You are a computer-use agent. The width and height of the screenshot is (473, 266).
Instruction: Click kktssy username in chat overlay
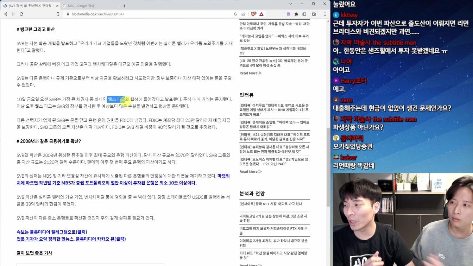click(349, 15)
